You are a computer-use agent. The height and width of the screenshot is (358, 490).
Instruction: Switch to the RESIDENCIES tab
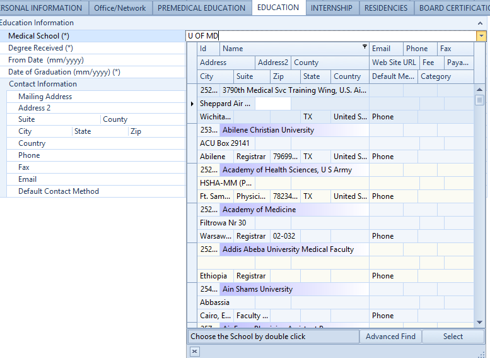pyautogui.click(x=386, y=8)
